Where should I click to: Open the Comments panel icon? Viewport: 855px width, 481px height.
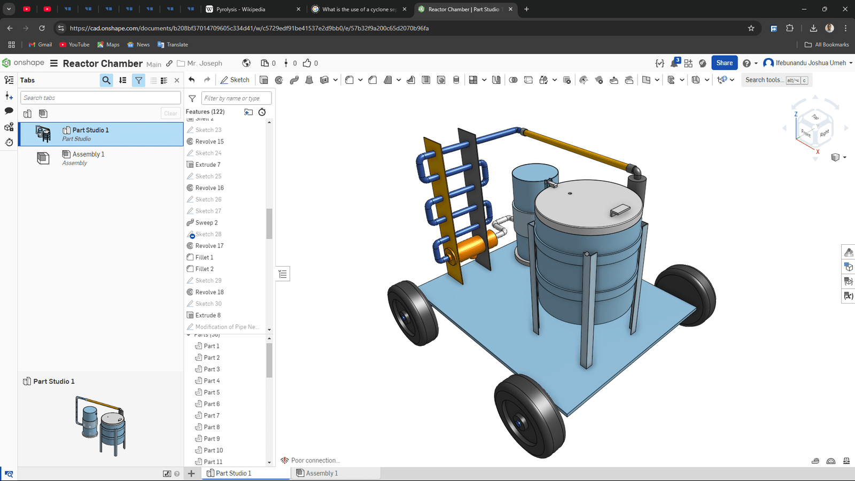pyautogui.click(x=9, y=111)
